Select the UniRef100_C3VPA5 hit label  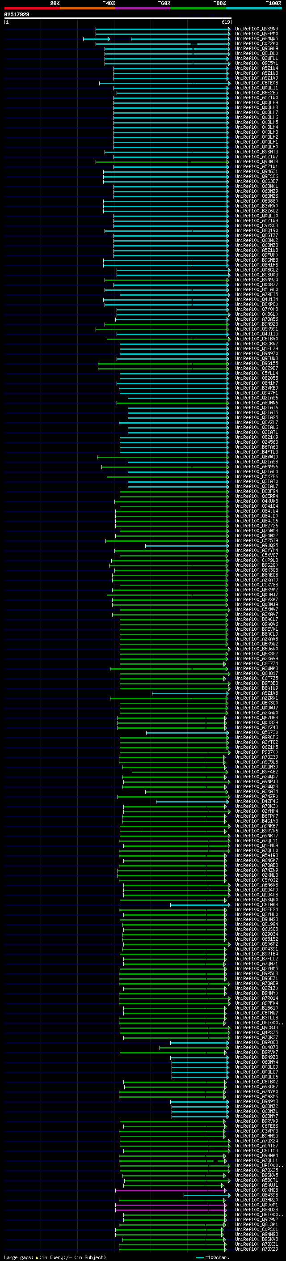click(x=257, y=1131)
